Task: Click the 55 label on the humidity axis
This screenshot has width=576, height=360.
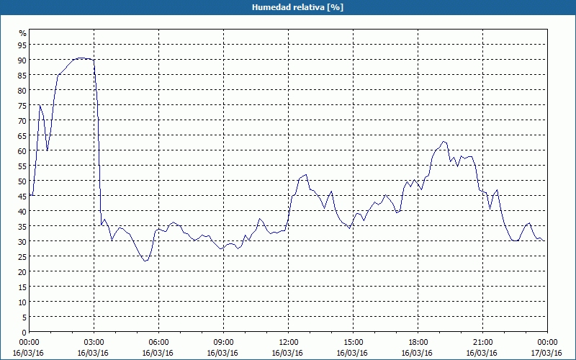Action: point(22,166)
